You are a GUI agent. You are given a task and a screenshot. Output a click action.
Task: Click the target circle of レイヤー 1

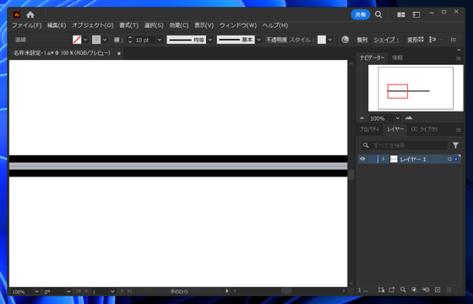point(449,159)
